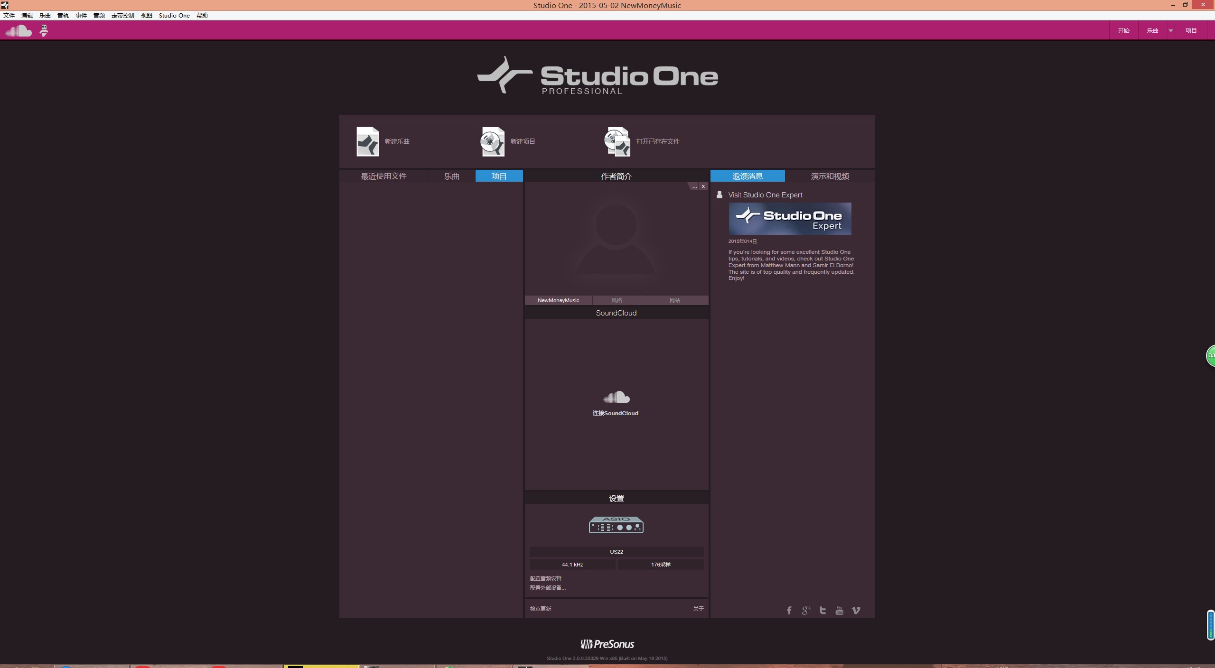Viewport: 1215px width, 668px height.
Task: Open the YouTube social icon
Action: [839, 611]
